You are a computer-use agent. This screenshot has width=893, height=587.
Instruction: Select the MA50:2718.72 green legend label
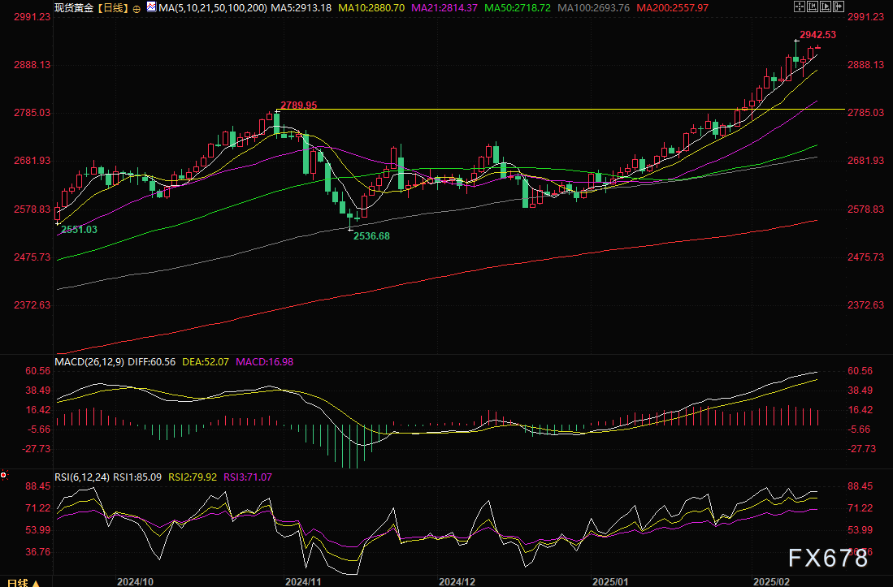click(x=520, y=7)
